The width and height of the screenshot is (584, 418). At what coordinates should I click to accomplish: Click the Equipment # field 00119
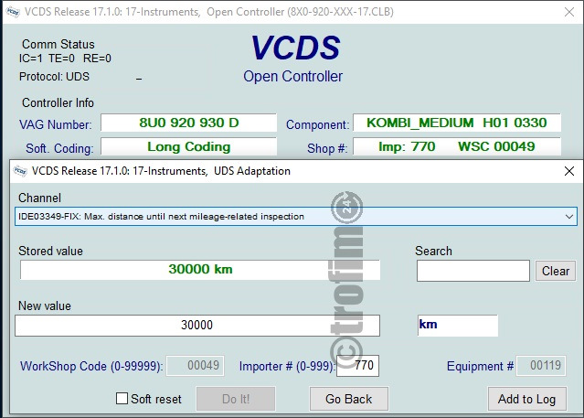pyautogui.click(x=541, y=366)
